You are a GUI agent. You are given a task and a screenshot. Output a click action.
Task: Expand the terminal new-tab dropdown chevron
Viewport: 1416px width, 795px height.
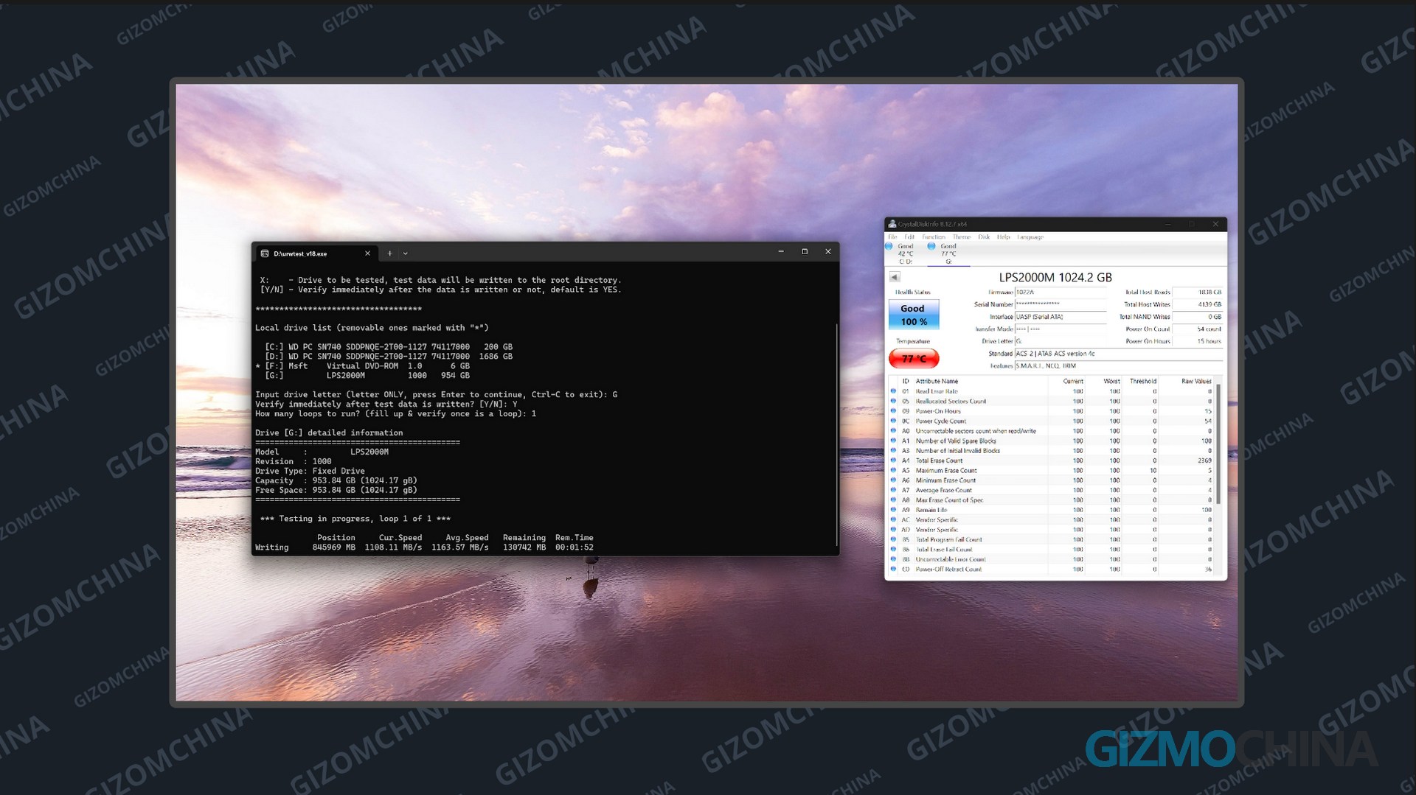coord(406,253)
